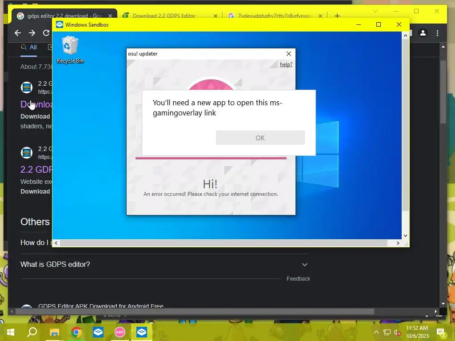Image resolution: width=455 pixels, height=341 pixels.
Task: Open the taskbar clock showing 11:52 AM
Action: [x=417, y=332]
